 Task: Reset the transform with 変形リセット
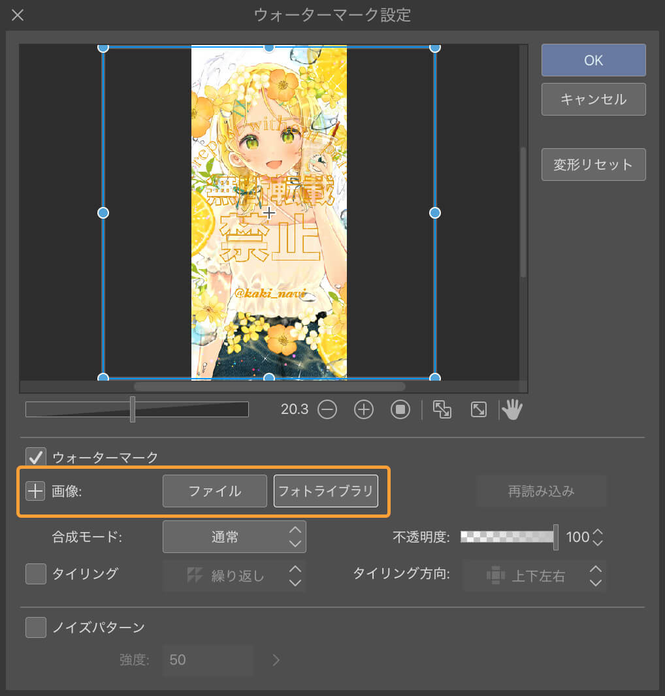[x=592, y=164]
